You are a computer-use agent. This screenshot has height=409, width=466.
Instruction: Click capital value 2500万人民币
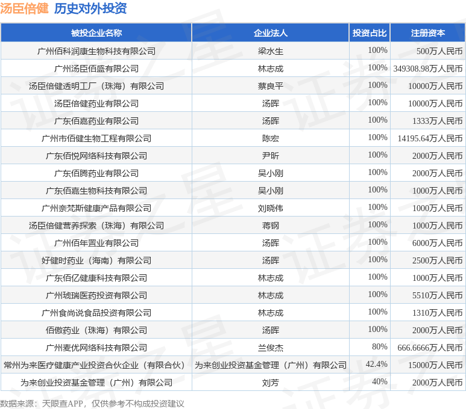click(438, 260)
